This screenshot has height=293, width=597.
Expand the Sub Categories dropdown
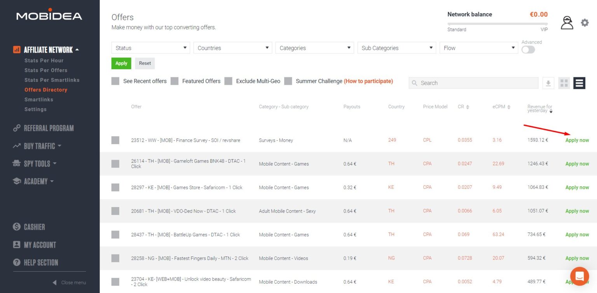(396, 48)
